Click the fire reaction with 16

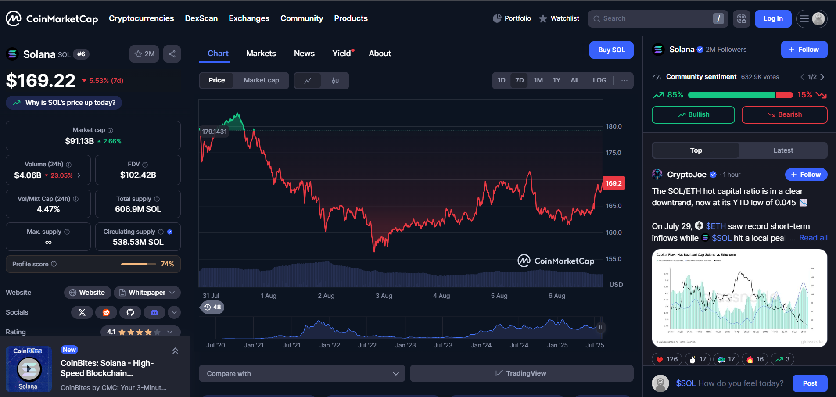point(755,359)
